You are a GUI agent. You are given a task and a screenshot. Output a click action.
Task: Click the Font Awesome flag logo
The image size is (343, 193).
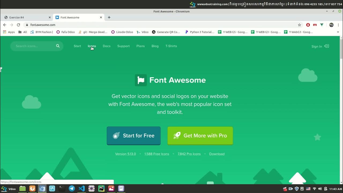click(x=141, y=80)
